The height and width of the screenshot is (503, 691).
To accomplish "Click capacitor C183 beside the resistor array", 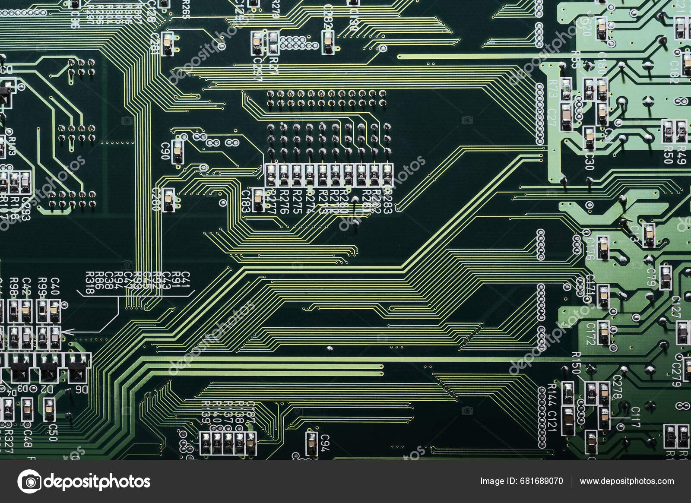I will (x=258, y=199).
